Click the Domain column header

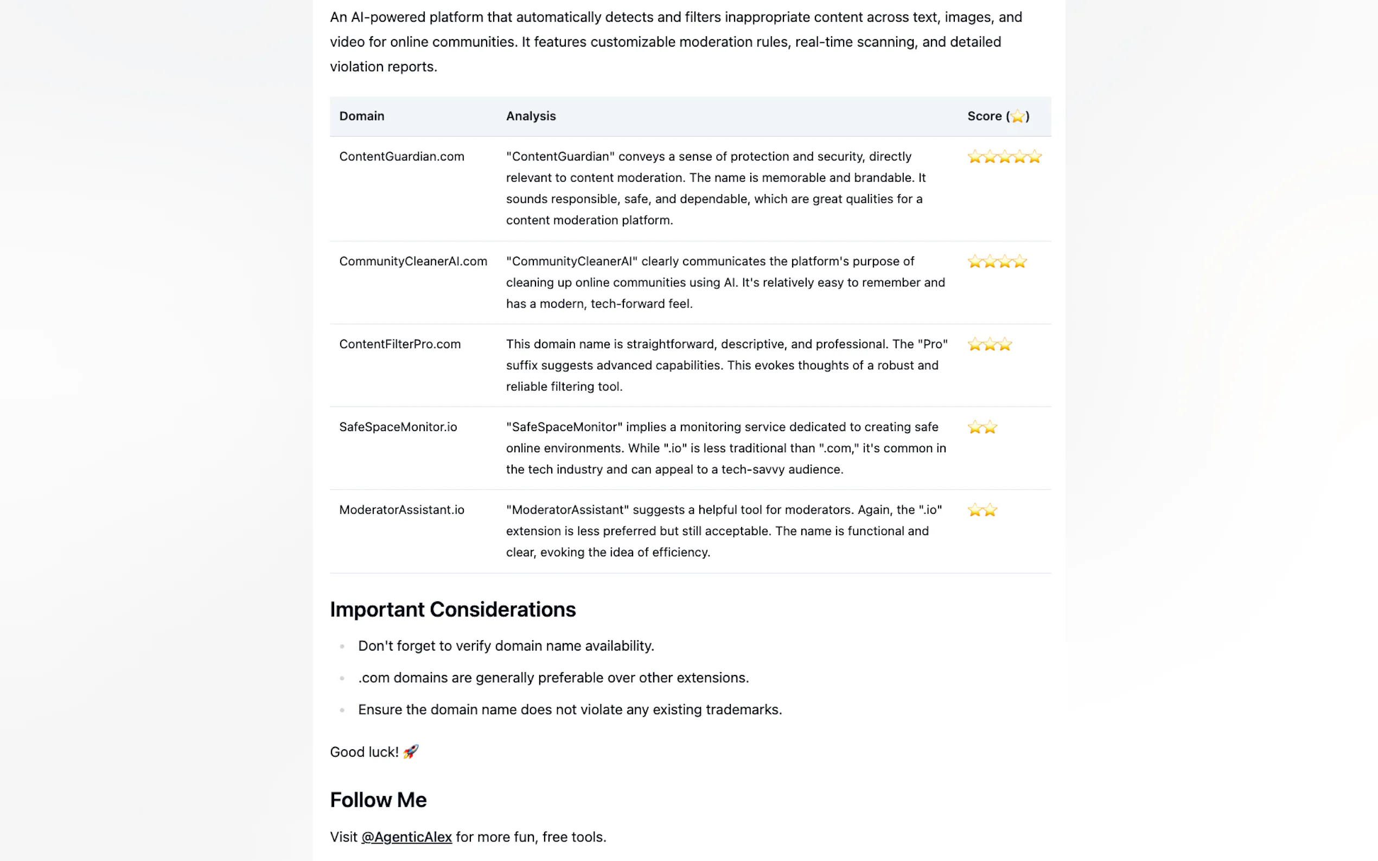point(362,116)
